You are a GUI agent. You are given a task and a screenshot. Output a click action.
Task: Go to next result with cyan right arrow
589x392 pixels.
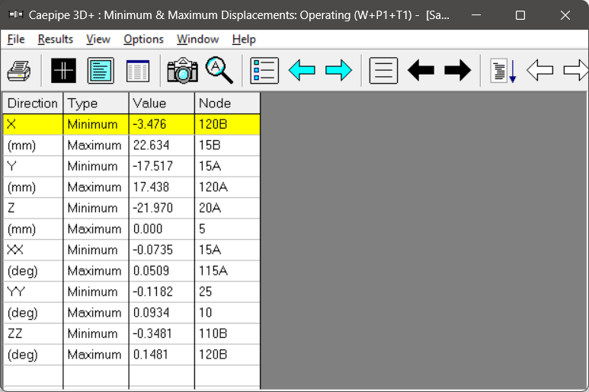[339, 70]
